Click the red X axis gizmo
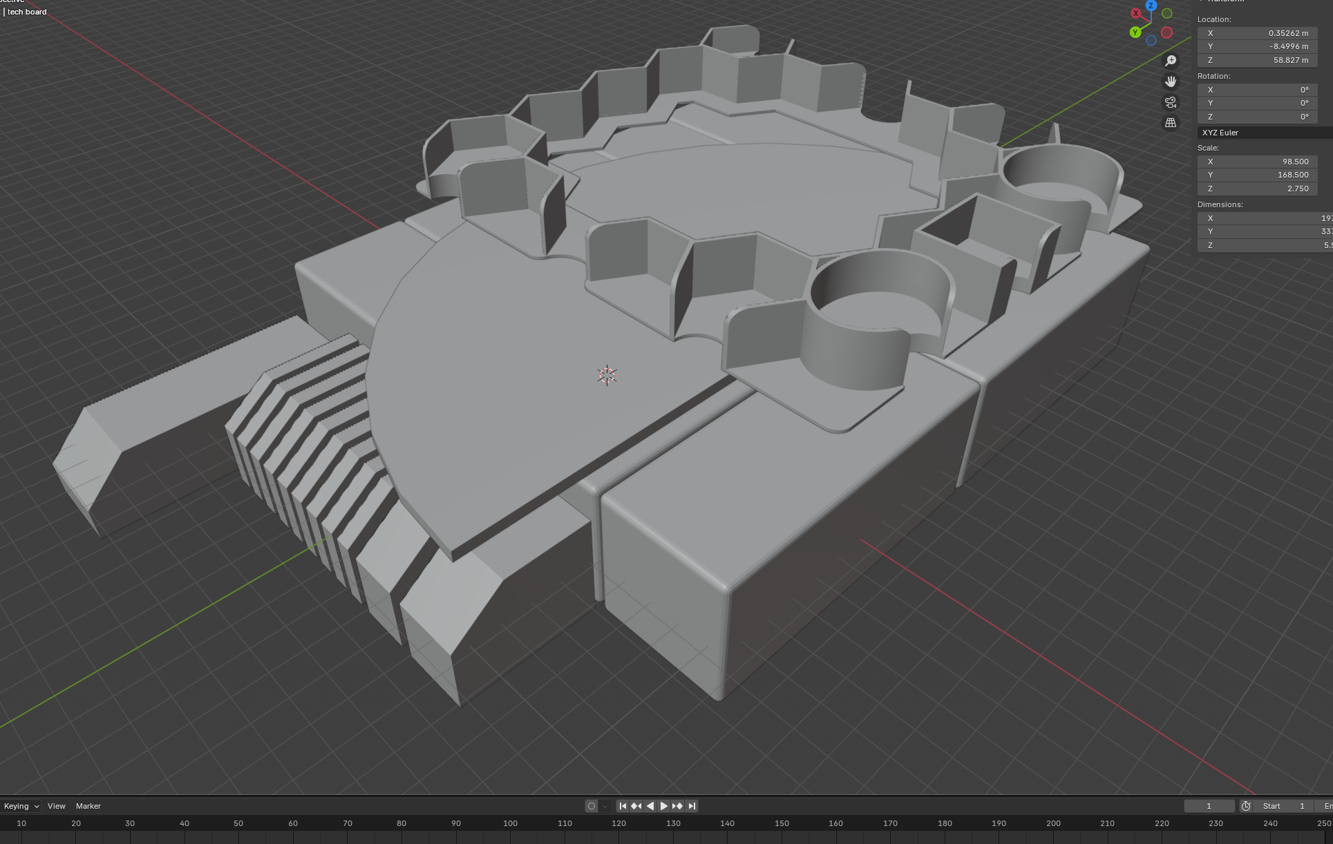1333x844 pixels. point(1135,13)
